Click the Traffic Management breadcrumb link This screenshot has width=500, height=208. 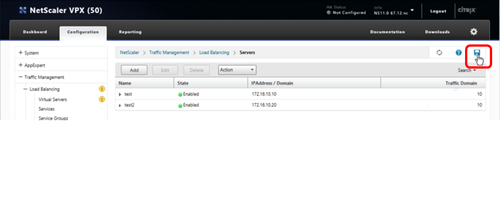169,52
